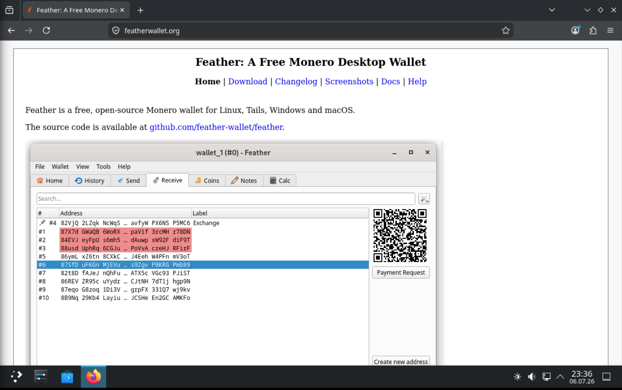Open the volume tray icon
622x390 pixels.
pyautogui.click(x=532, y=377)
